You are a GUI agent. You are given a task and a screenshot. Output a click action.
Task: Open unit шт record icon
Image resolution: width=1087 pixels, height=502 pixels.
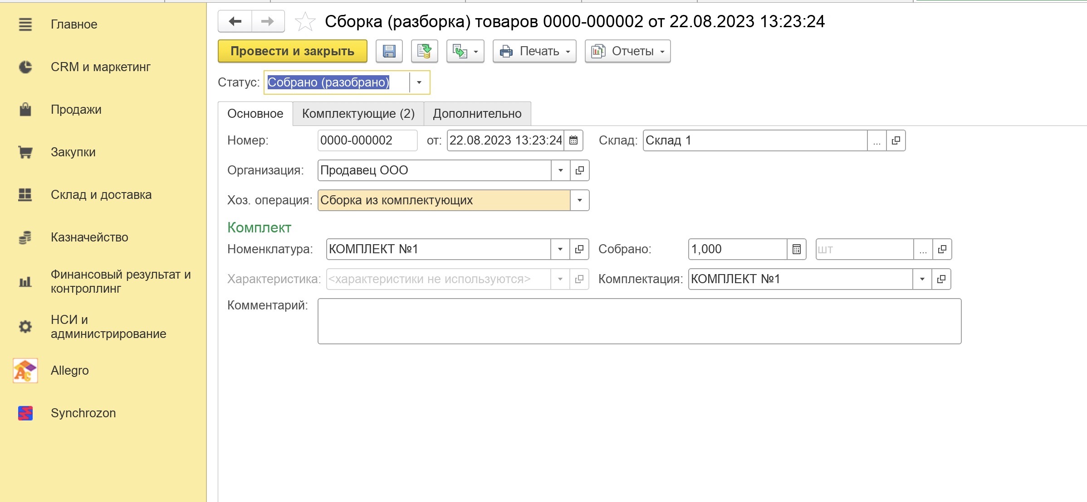pos(942,249)
